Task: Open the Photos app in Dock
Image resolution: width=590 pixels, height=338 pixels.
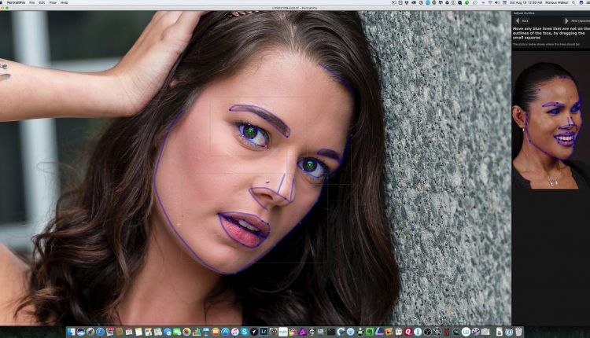Action: [186, 332]
